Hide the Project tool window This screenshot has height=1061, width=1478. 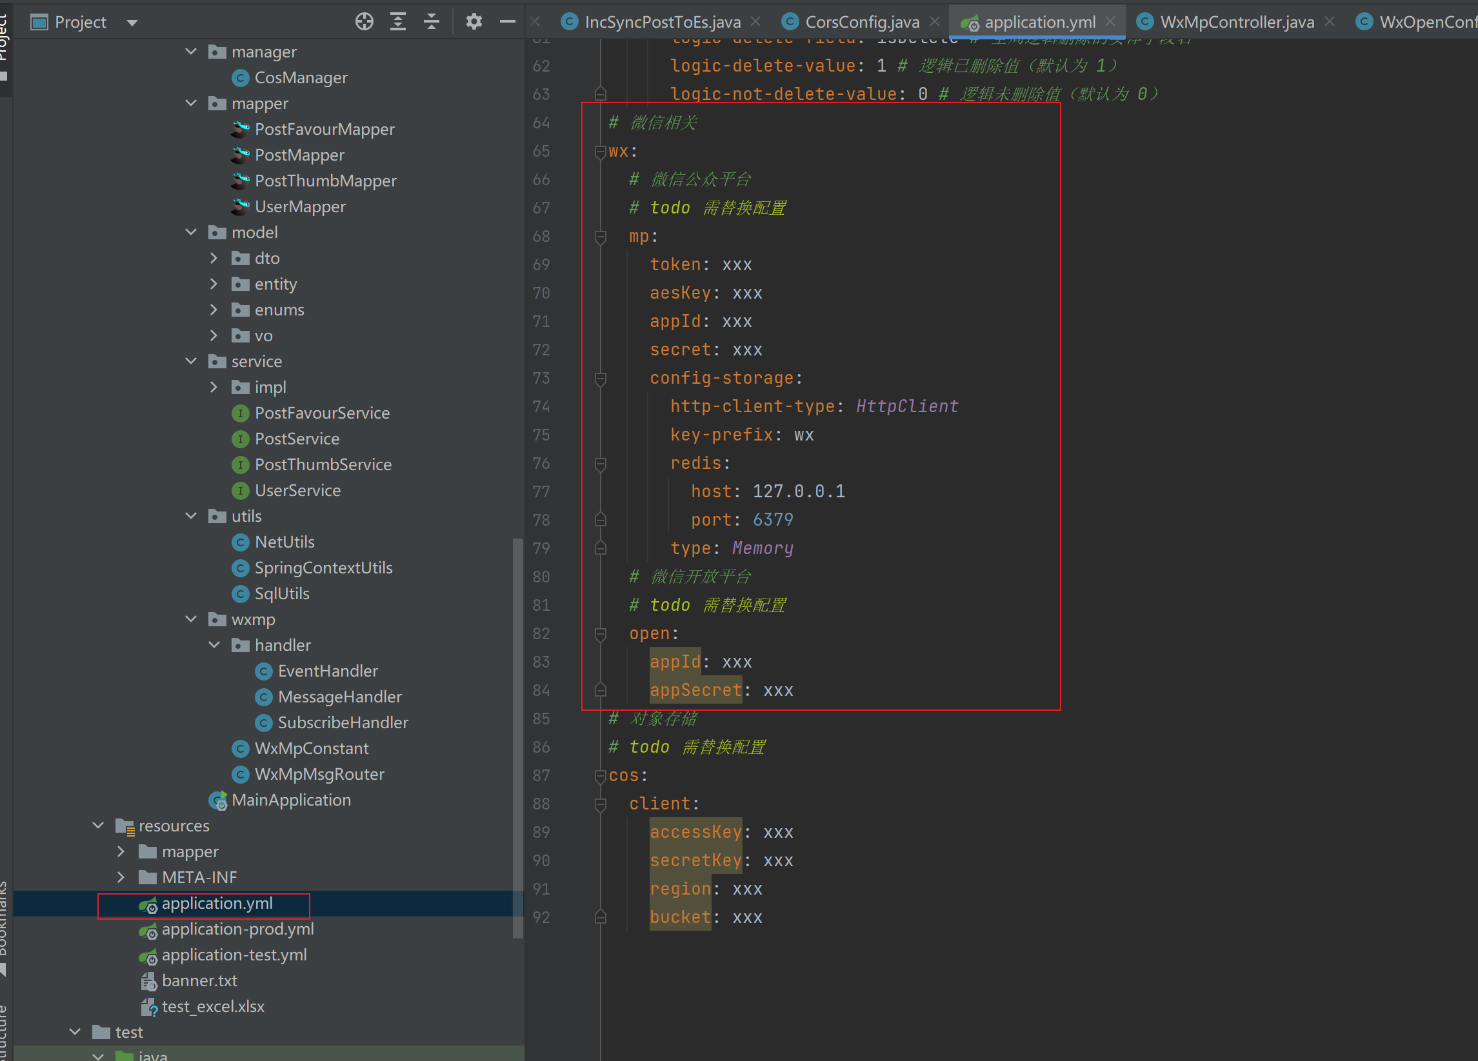(508, 21)
